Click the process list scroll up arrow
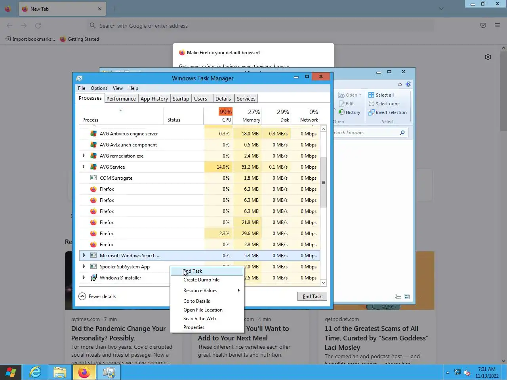This screenshot has width=507, height=380. [x=324, y=129]
